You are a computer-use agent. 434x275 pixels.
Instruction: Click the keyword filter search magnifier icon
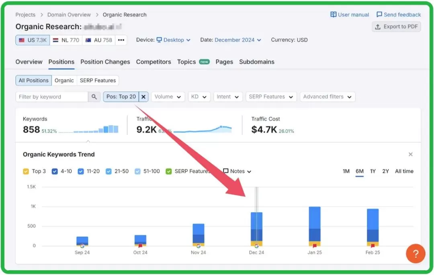(x=94, y=97)
